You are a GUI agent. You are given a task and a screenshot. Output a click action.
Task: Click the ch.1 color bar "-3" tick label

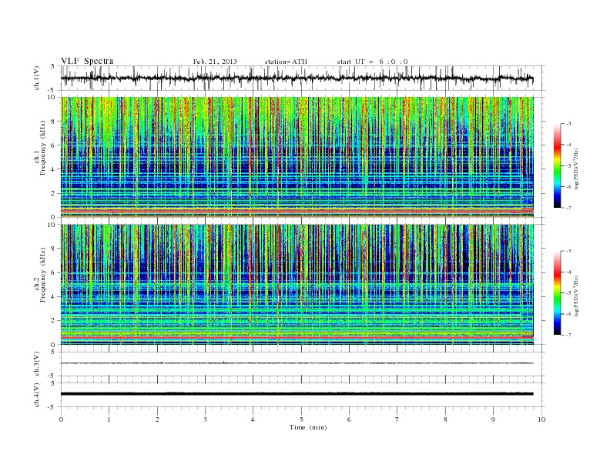(568, 124)
